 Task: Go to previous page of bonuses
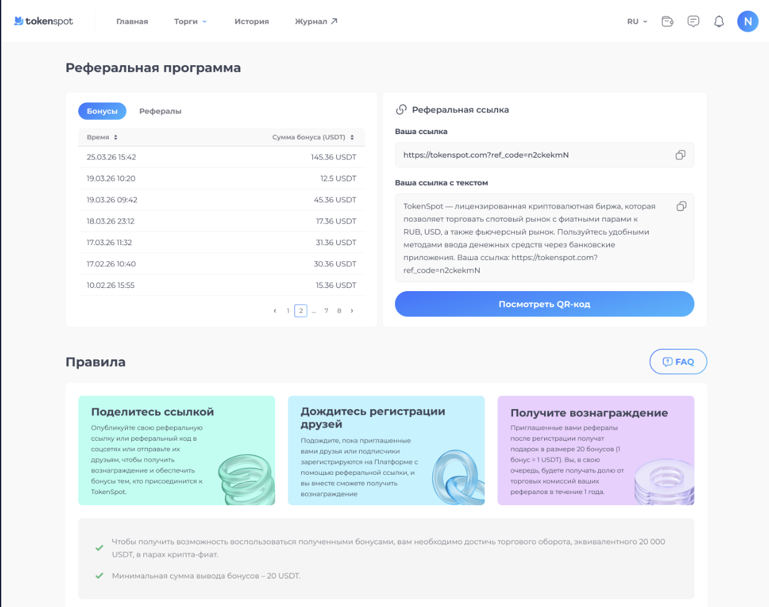click(275, 311)
